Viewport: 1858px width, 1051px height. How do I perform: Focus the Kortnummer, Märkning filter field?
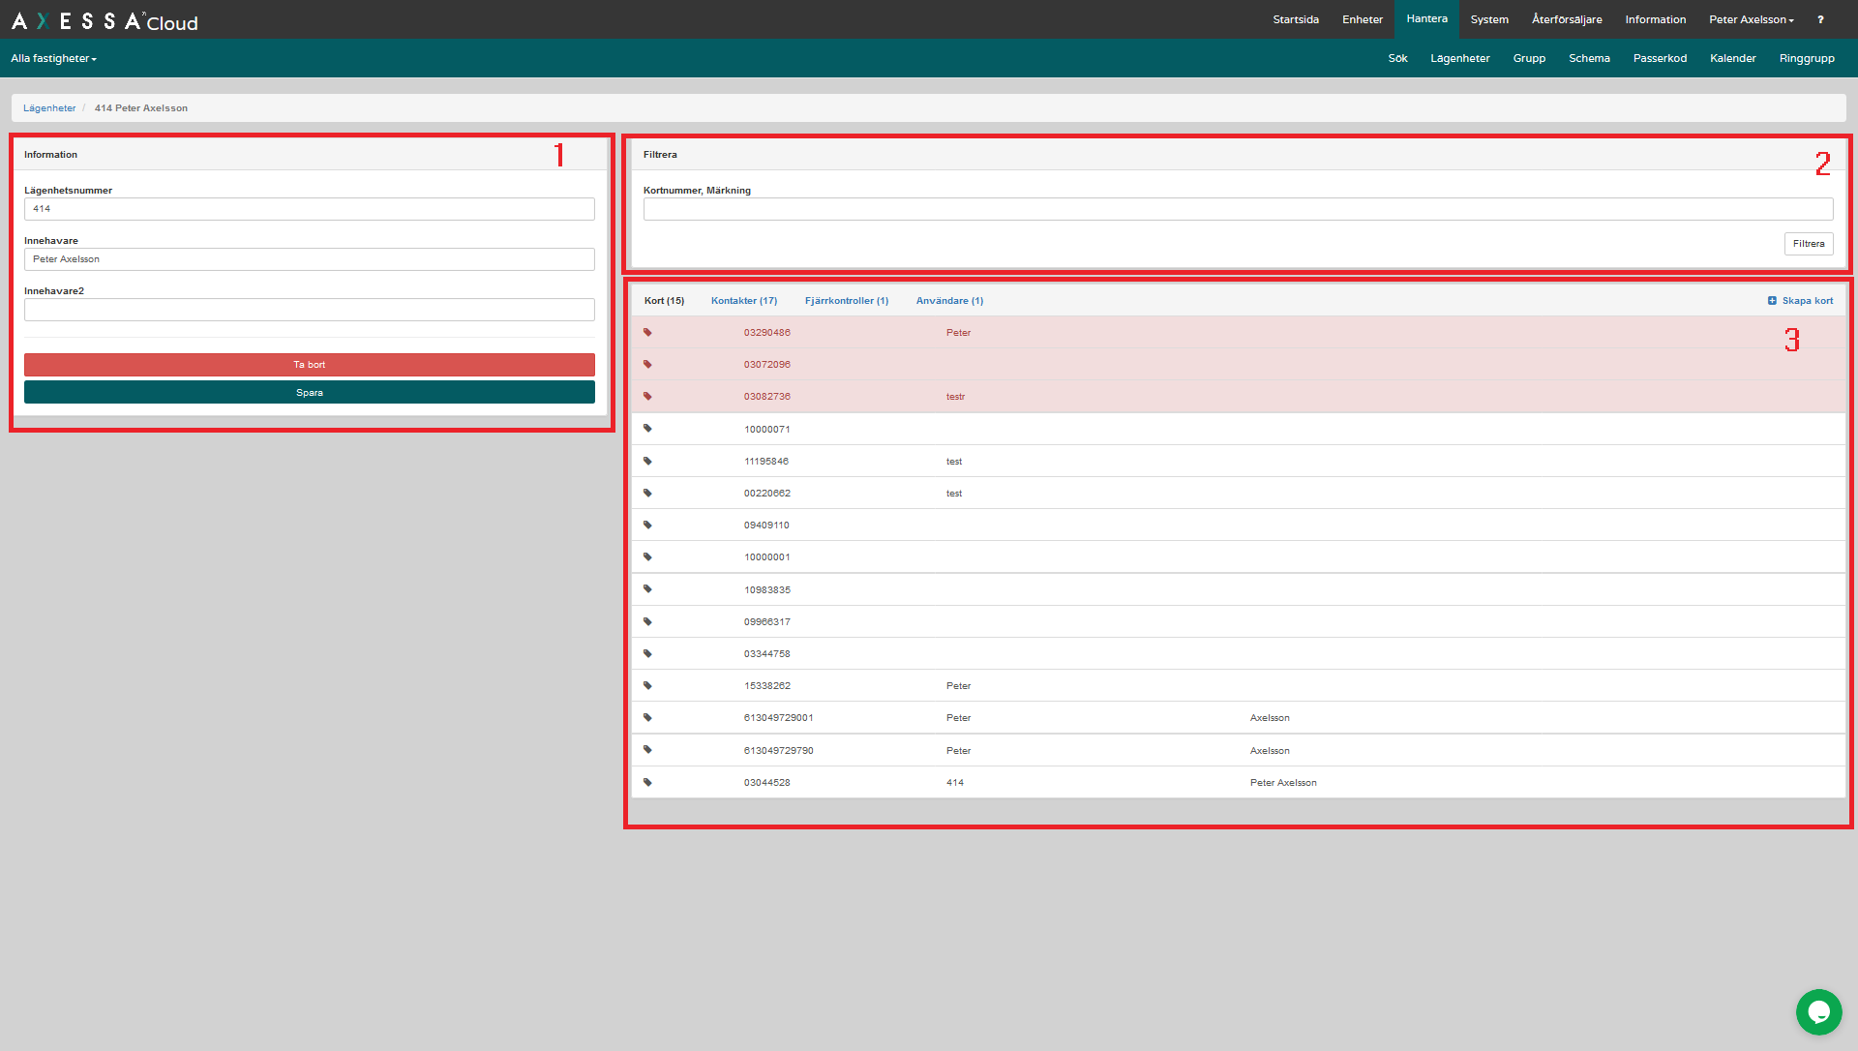click(1238, 209)
